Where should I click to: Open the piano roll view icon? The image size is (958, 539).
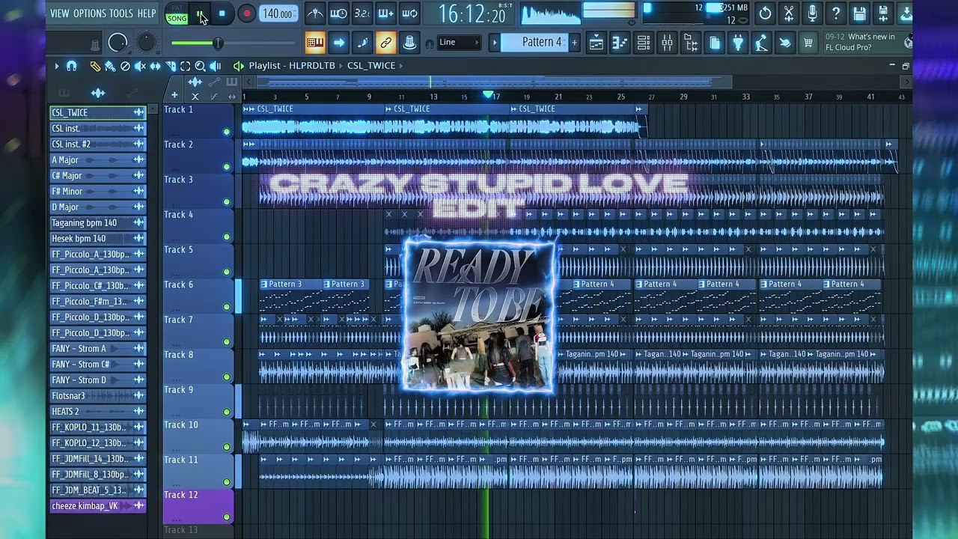(x=620, y=43)
